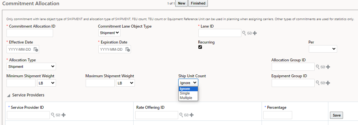Click the Save button

(x=337, y=115)
